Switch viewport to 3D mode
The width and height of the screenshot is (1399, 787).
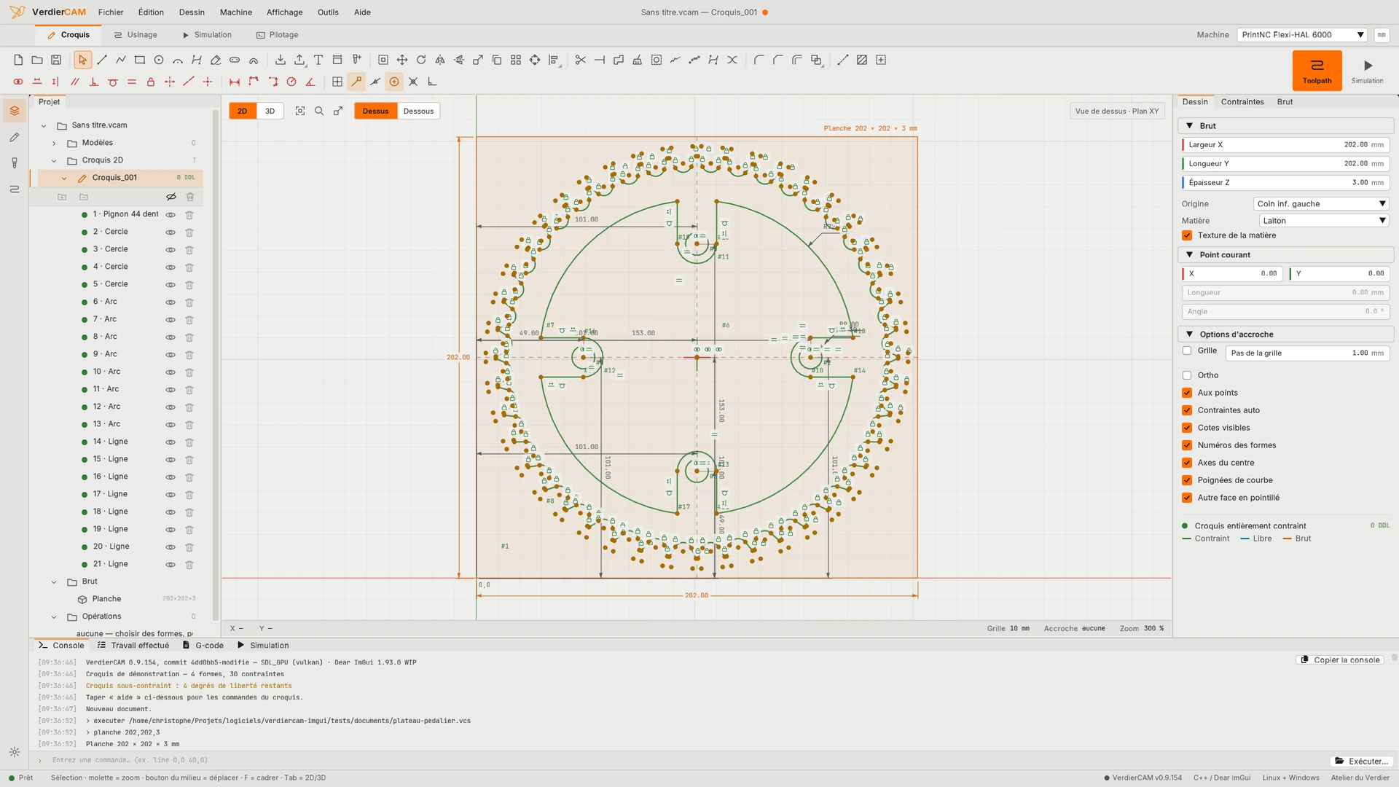[x=270, y=111]
